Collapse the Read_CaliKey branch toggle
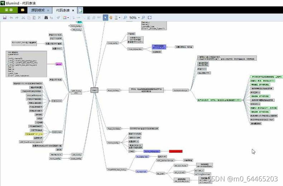The image size is (283, 186). pyautogui.click(x=121, y=90)
